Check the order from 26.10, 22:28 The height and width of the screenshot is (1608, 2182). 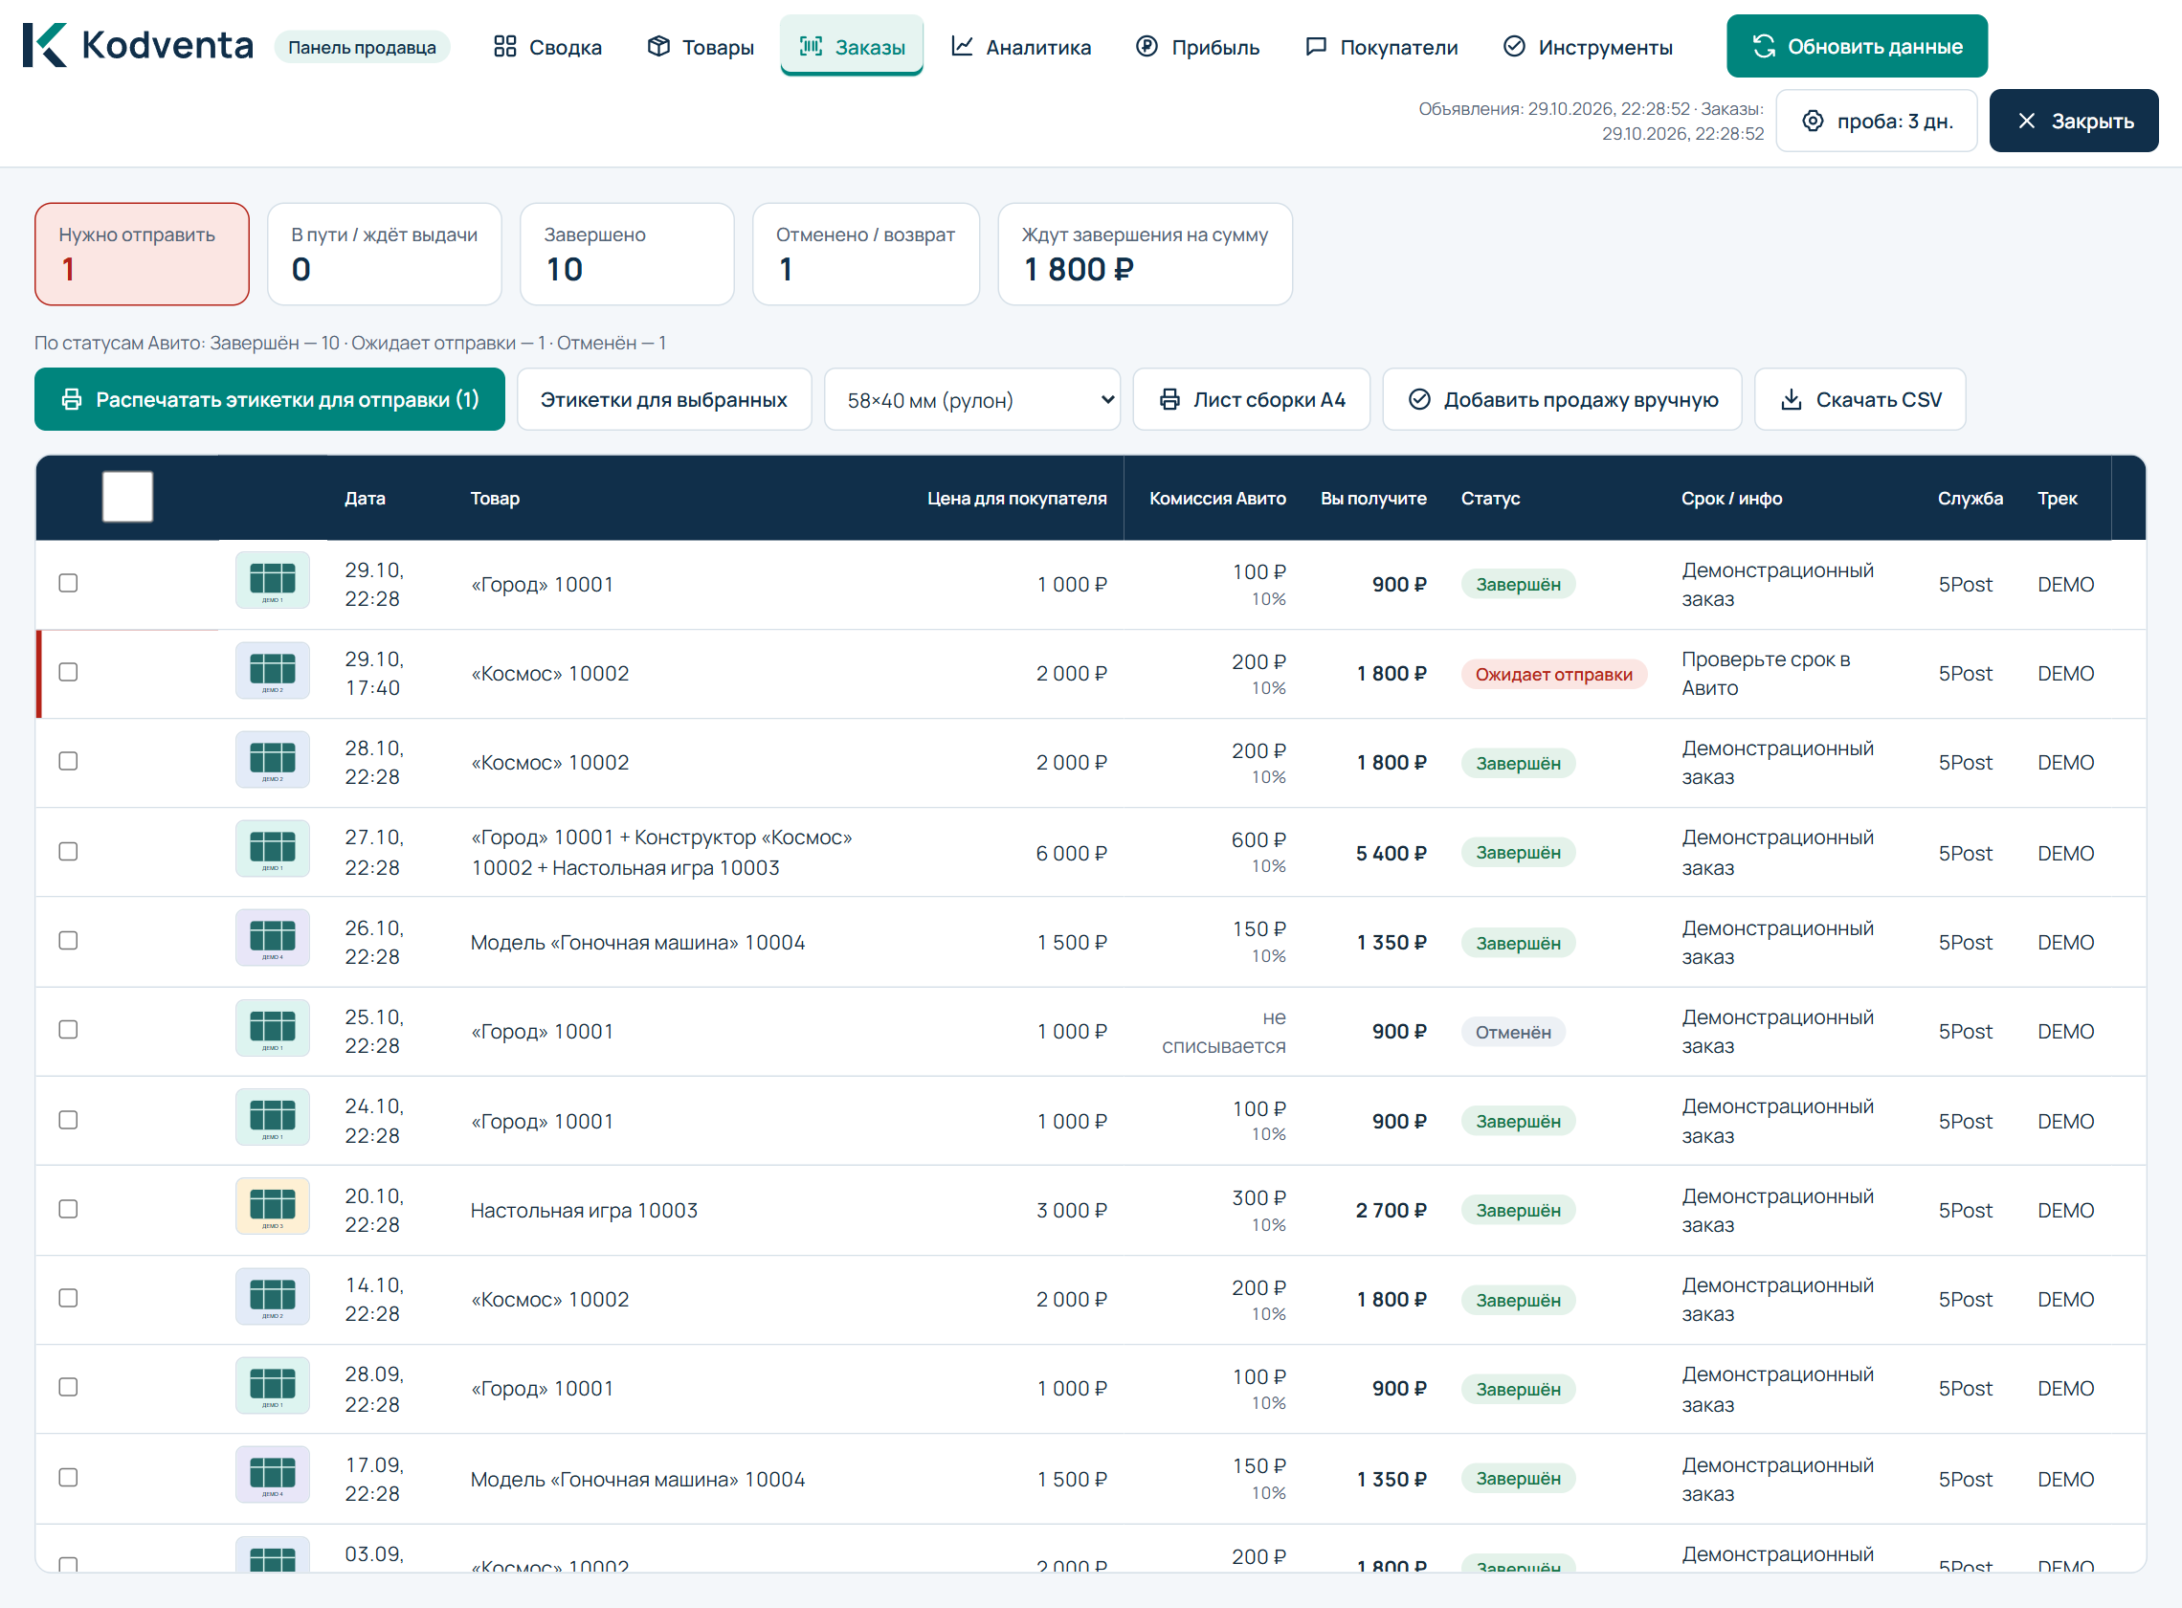point(68,940)
